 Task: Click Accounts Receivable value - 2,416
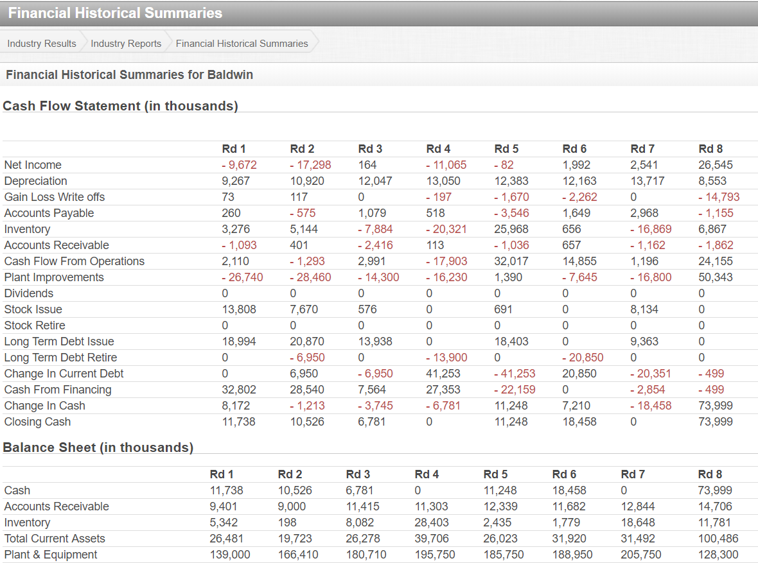click(x=375, y=245)
